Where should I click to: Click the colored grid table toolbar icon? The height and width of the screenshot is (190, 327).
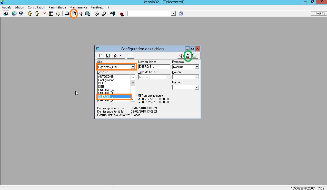(x=51, y=14)
